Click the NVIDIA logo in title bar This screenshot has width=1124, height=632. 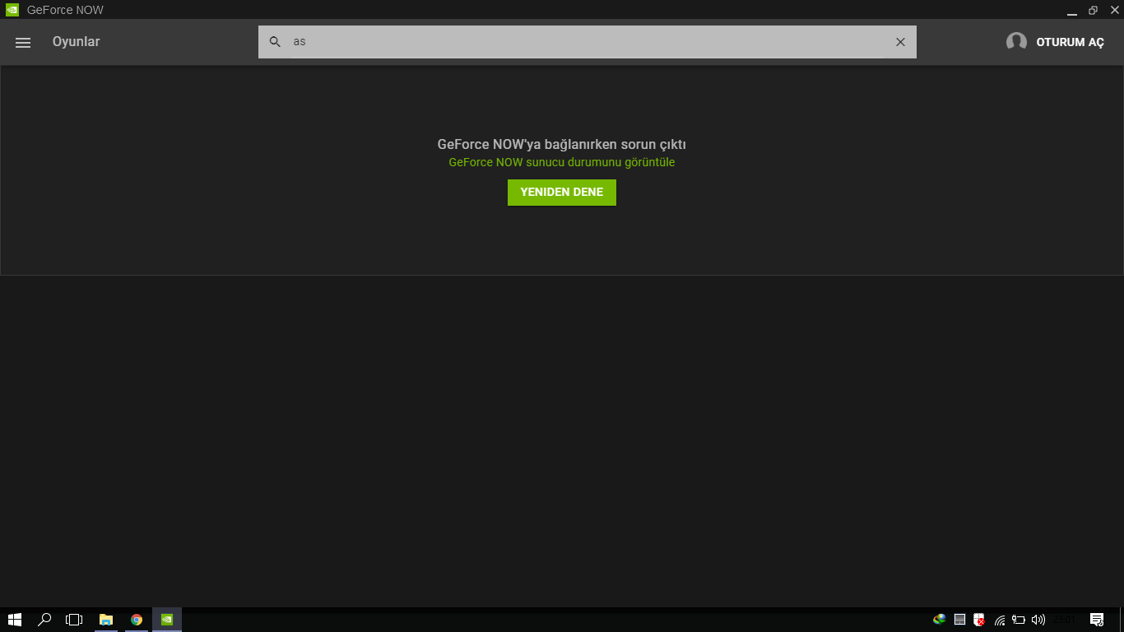click(12, 10)
